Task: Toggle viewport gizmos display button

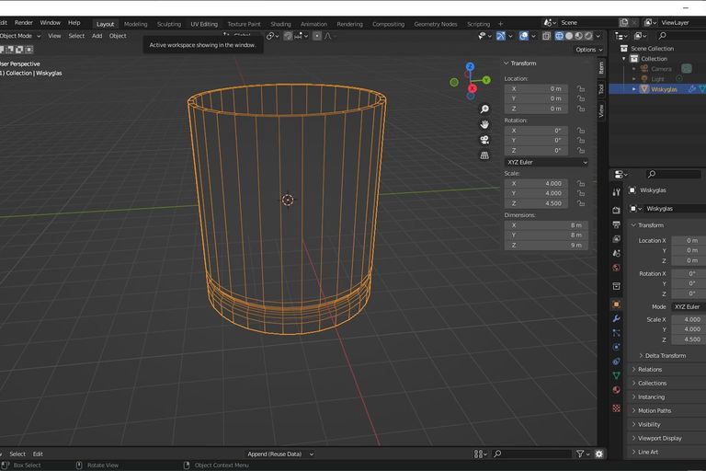Action: pos(501,36)
